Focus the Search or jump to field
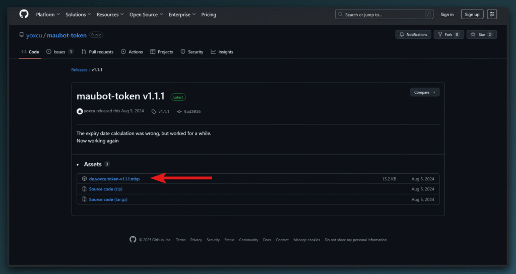 click(x=384, y=15)
